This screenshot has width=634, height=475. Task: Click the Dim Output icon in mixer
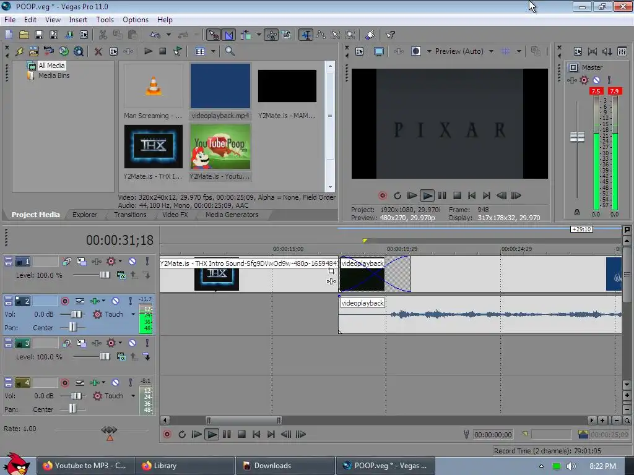[x=607, y=51]
